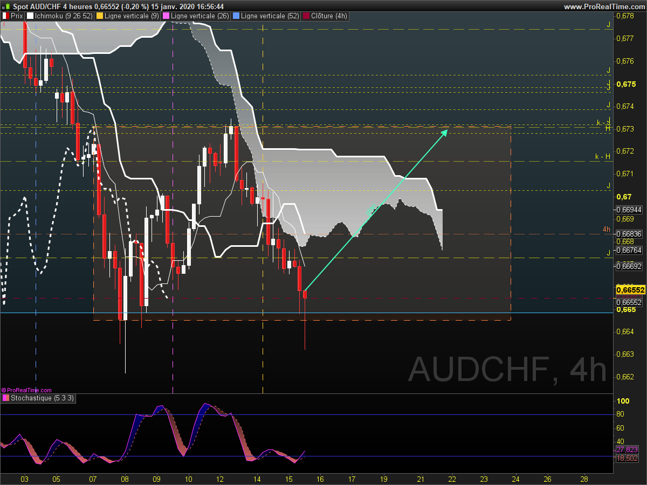Image resolution: width=647 pixels, height=485 pixels.
Task: Click the stochastic value label 18,502
Action: point(627,458)
